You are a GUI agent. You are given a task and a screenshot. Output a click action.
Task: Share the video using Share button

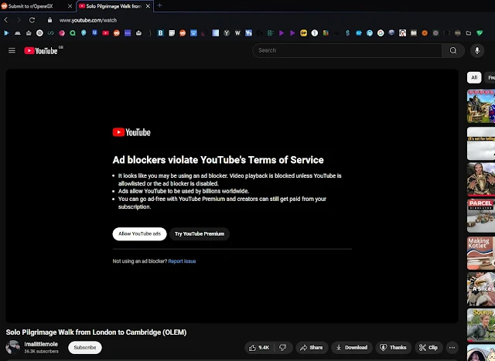312,347
